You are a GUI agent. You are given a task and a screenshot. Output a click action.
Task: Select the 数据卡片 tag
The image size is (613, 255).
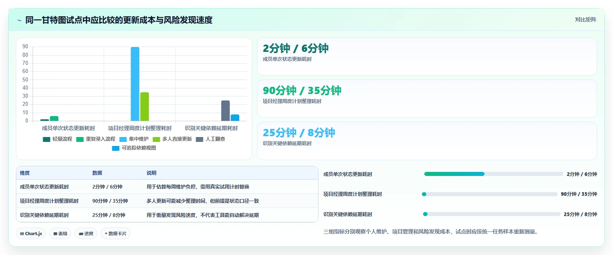pos(116,234)
